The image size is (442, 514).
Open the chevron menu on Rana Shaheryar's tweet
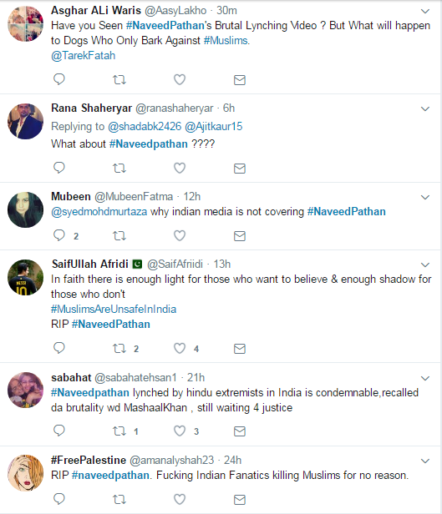pos(425,108)
